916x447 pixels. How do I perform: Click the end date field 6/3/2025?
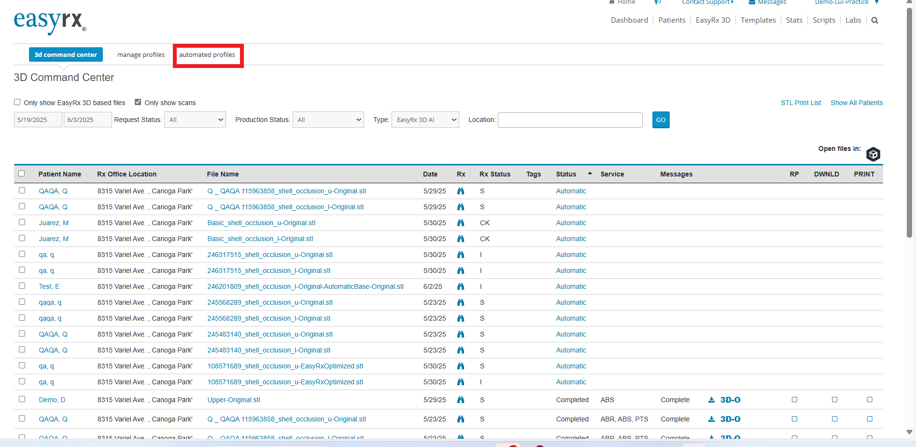[x=87, y=120]
